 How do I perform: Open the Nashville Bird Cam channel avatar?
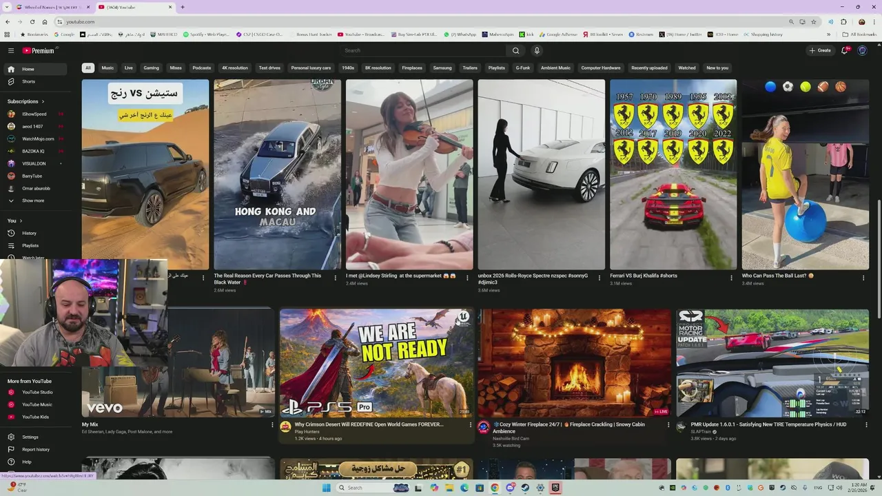[484, 427]
